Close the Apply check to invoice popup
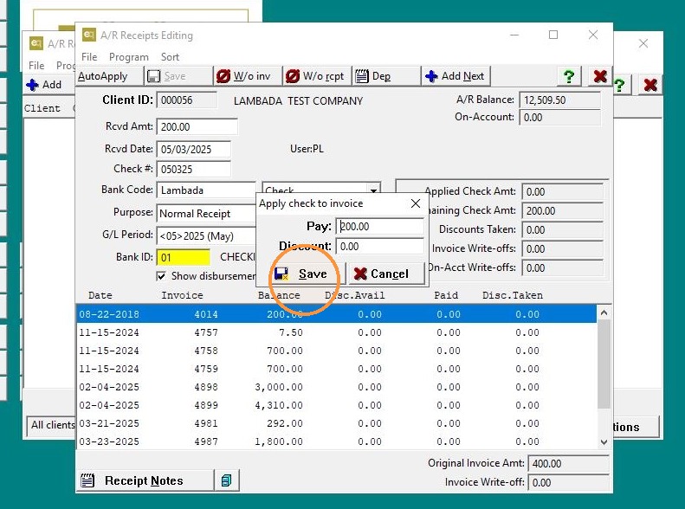Screen dimensions: 685x509 [x=416, y=203]
